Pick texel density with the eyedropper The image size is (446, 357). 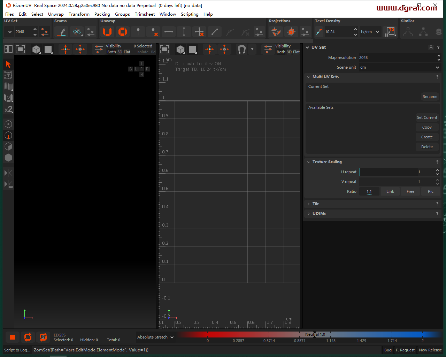(x=319, y=32)
